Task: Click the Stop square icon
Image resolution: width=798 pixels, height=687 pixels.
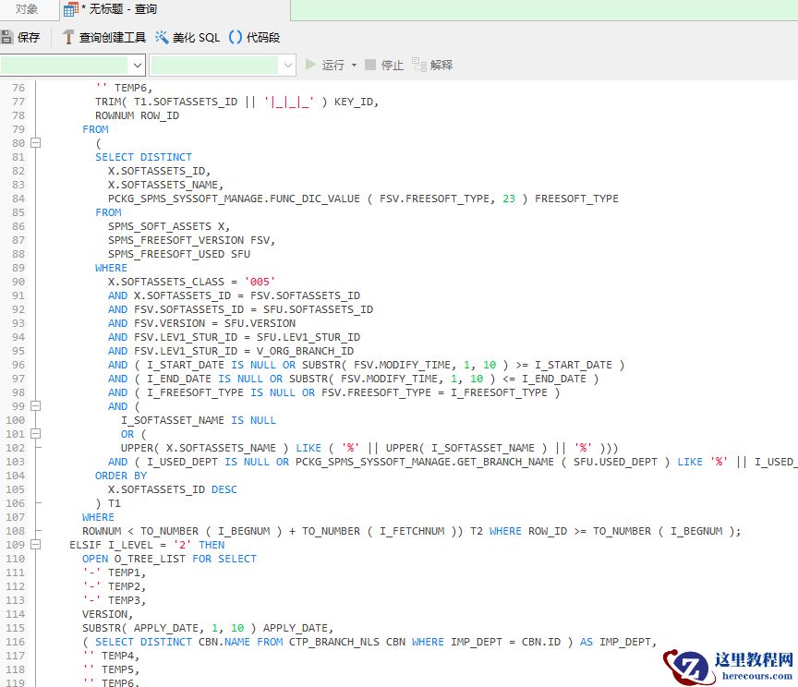Action: coord(370,65)
